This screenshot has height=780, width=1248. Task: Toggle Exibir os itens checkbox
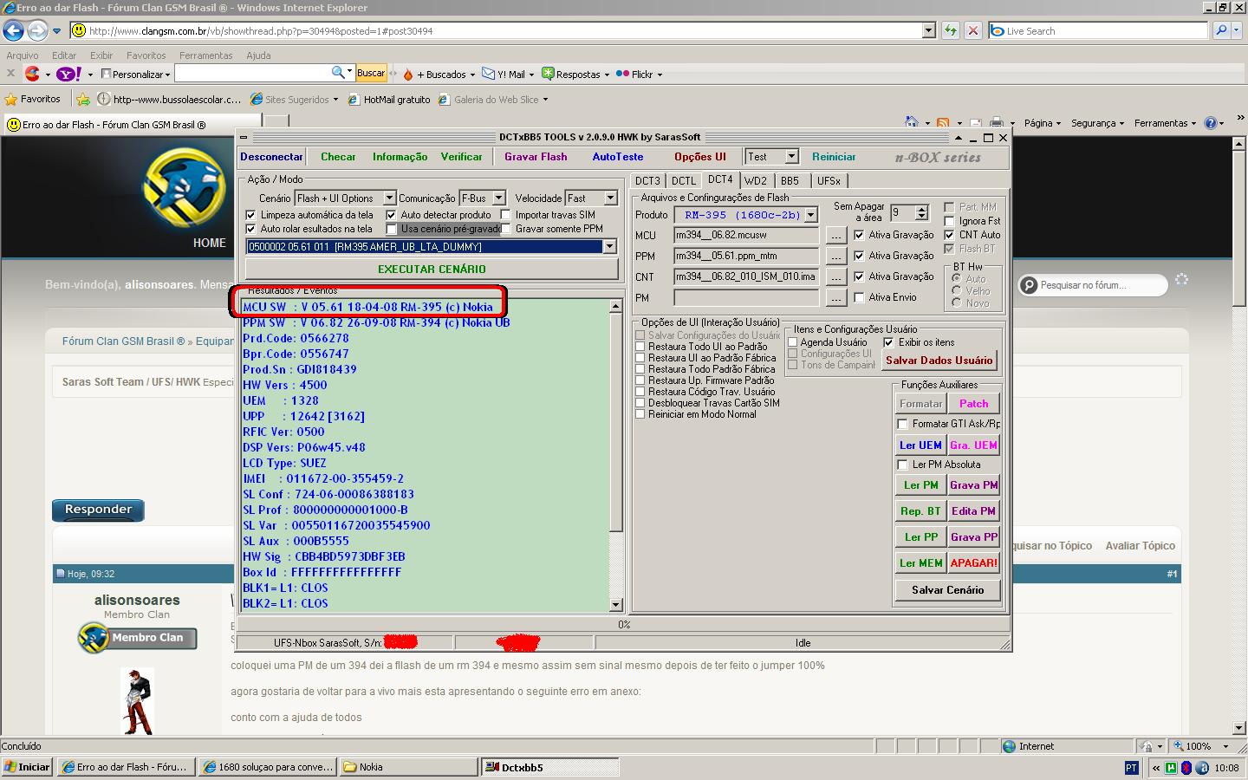(x=888, y=342)
